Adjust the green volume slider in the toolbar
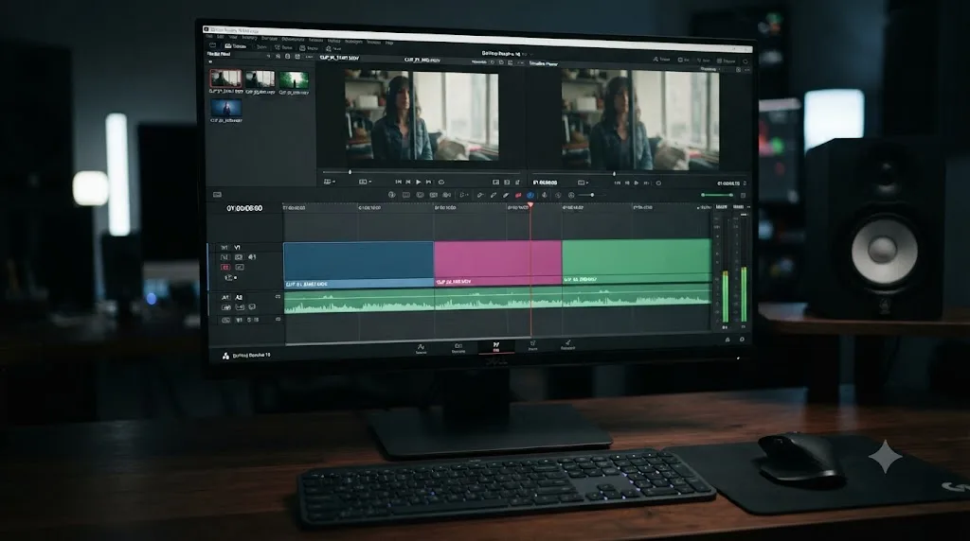The image size is (970, 541). click(x=717, y=195)
